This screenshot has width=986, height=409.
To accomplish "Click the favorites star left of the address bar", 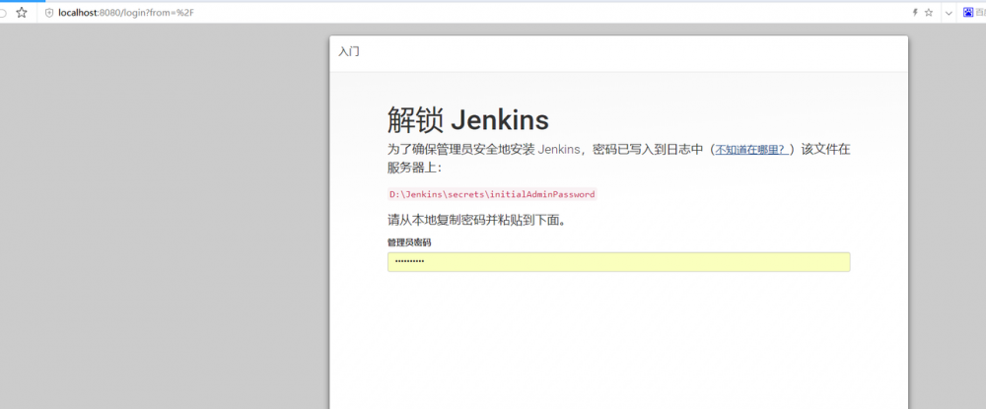I will [22, 13].
